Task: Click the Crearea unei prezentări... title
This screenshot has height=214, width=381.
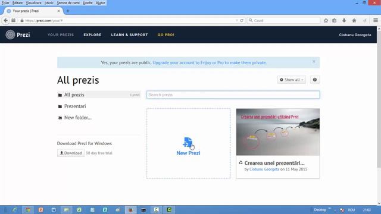Action: click(274, 163)
